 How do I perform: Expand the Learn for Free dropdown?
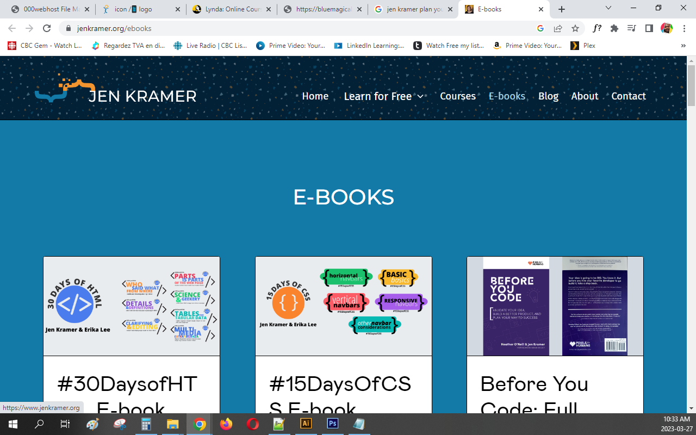383,96
